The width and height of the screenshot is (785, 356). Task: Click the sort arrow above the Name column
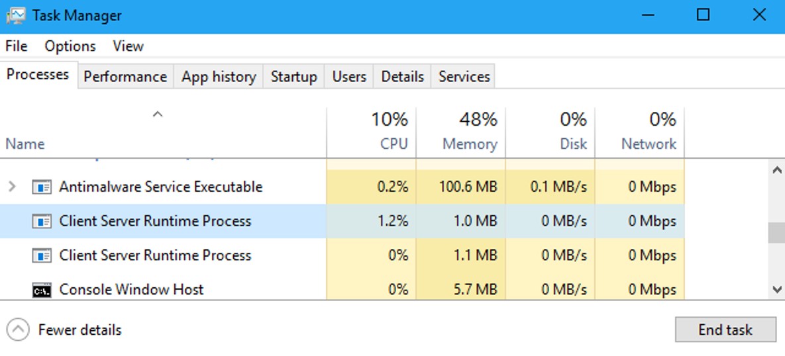click(158, 114)
